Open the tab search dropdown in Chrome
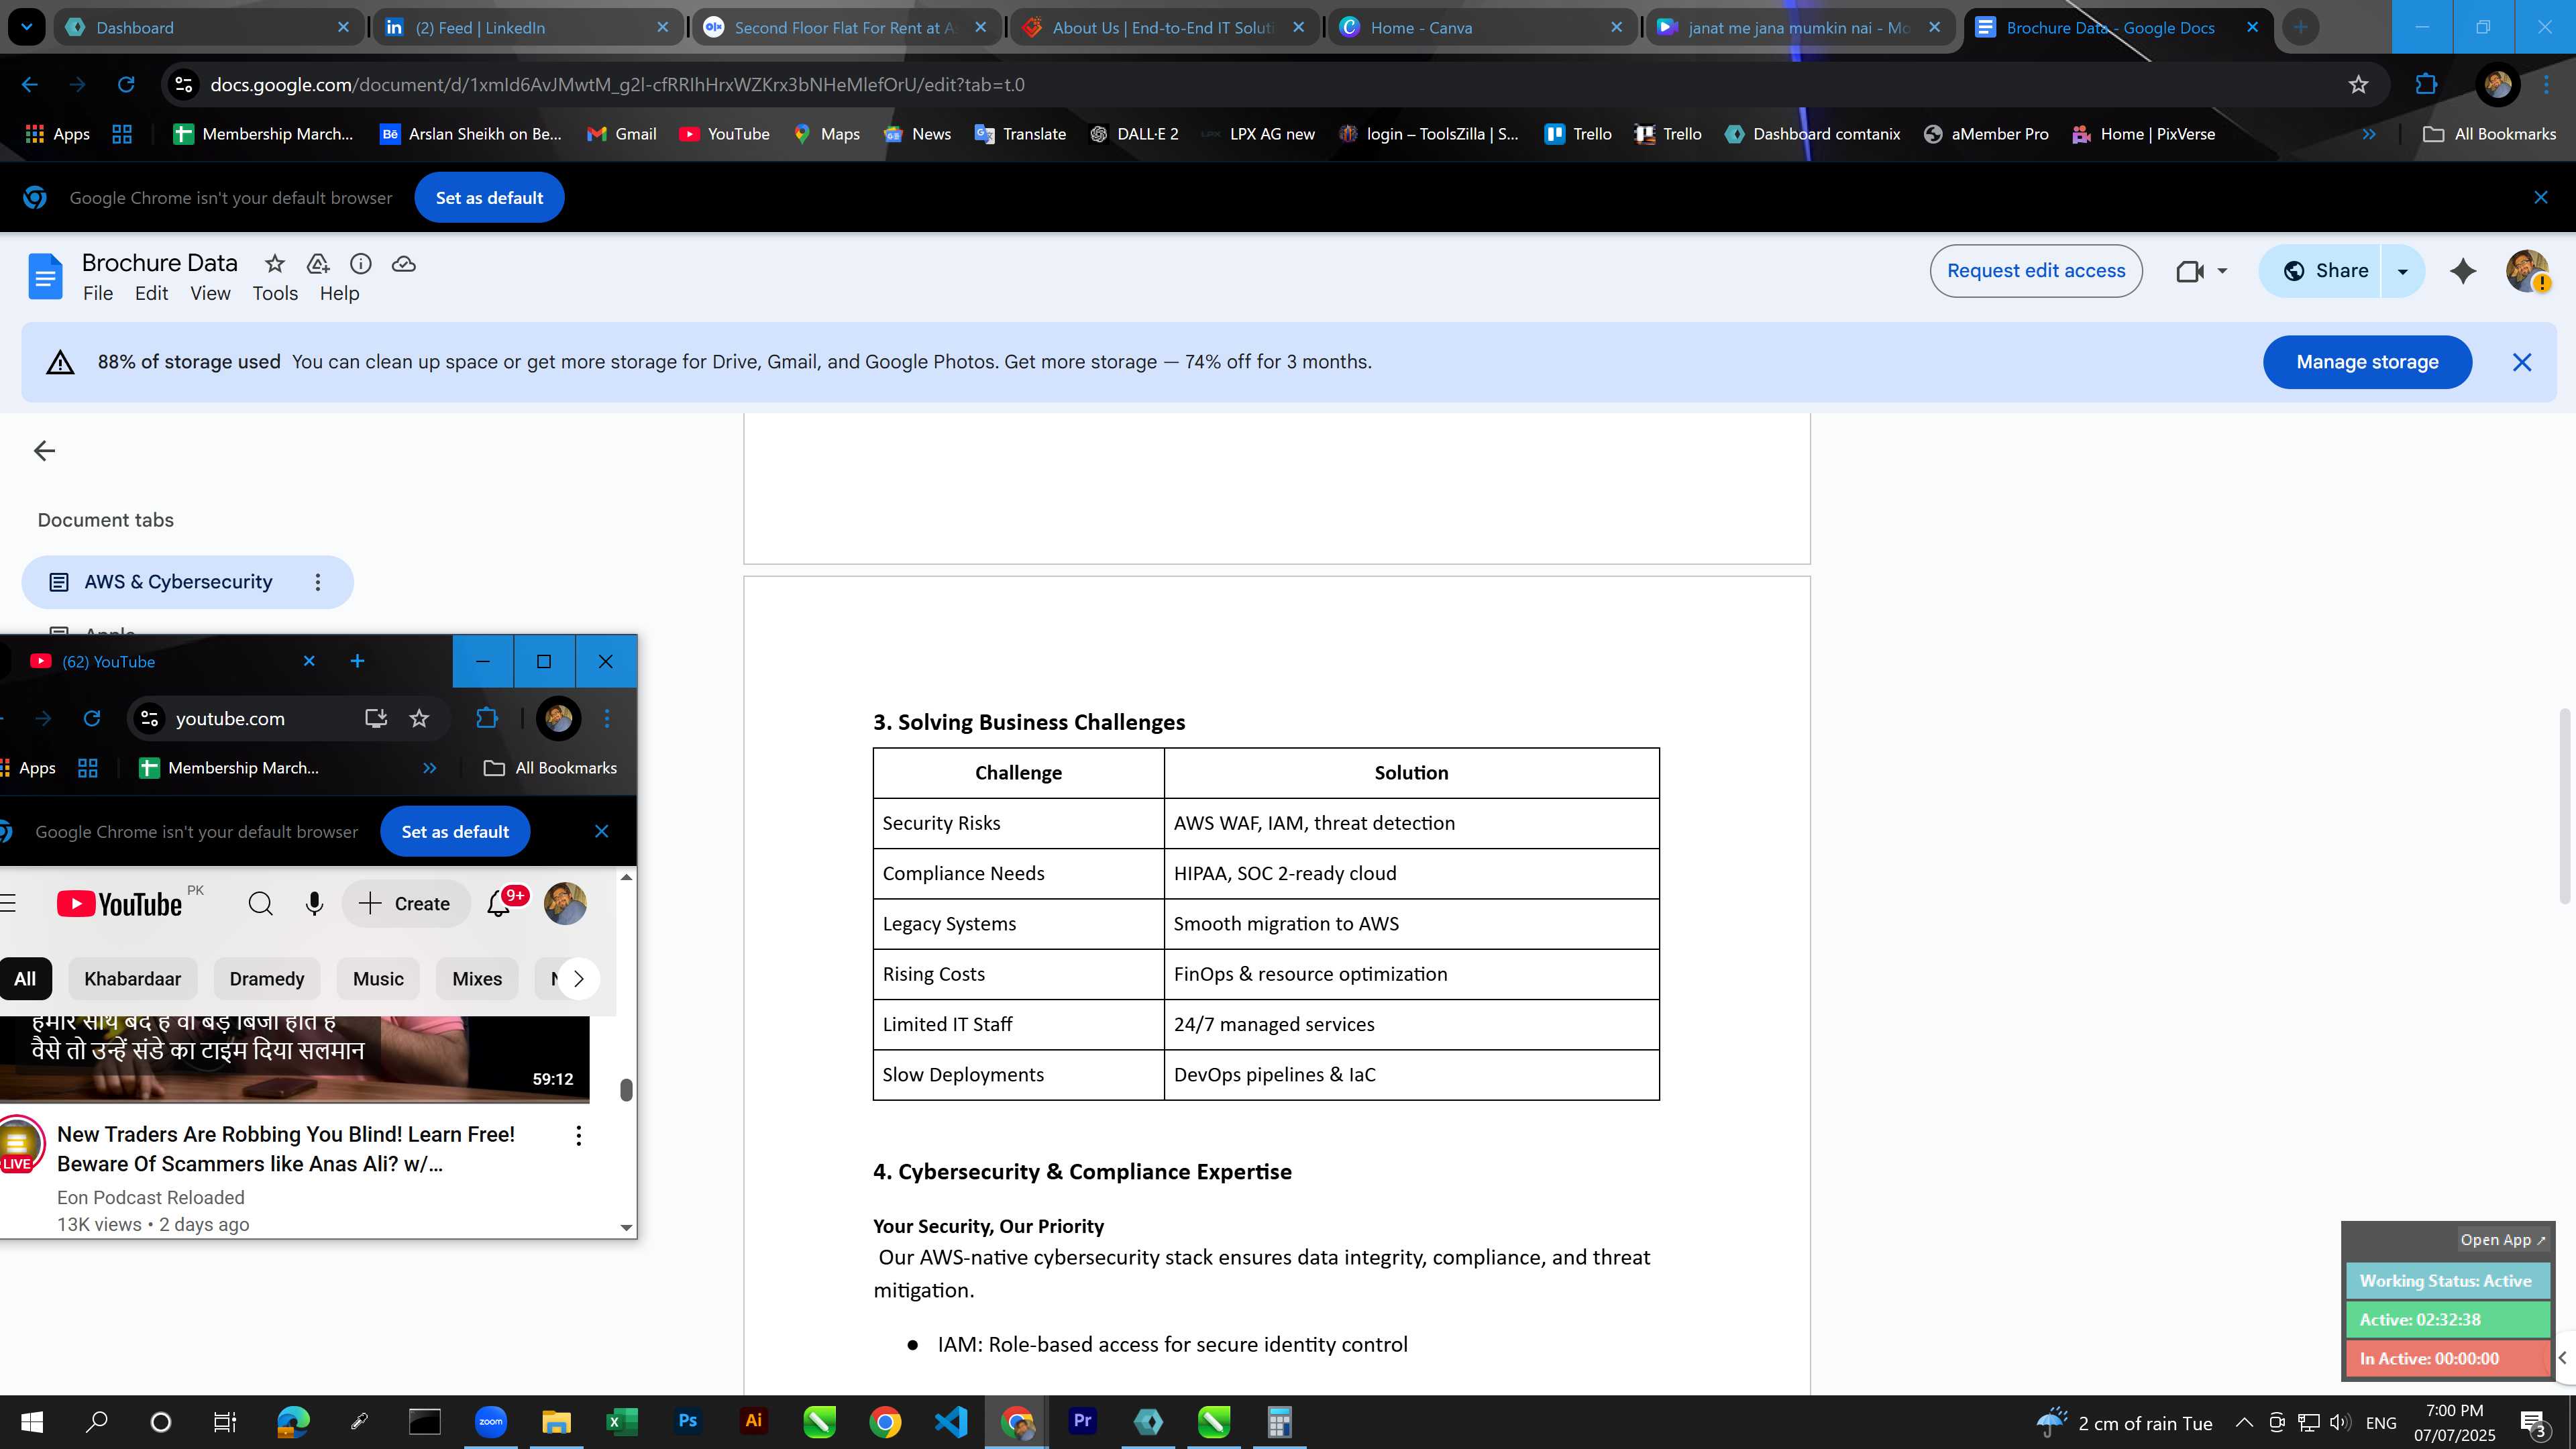2576x1449 pixels. tap(26, 27)
